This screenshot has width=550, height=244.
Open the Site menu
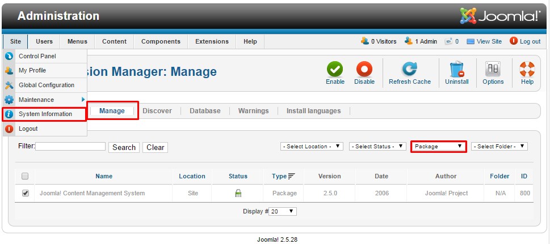pos(15,41)
